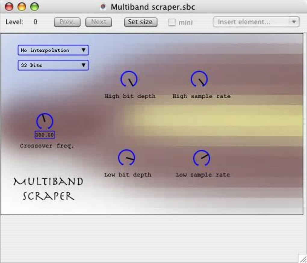Select the 300.00 crossover frequency field
The width and height of the screenshot is (307, 263).
coord(45,135)
